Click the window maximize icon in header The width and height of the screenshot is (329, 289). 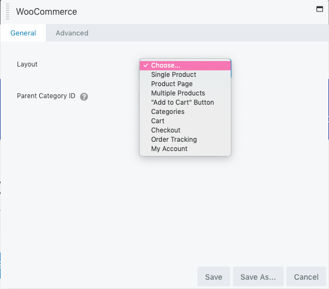[x=320, y=9]
